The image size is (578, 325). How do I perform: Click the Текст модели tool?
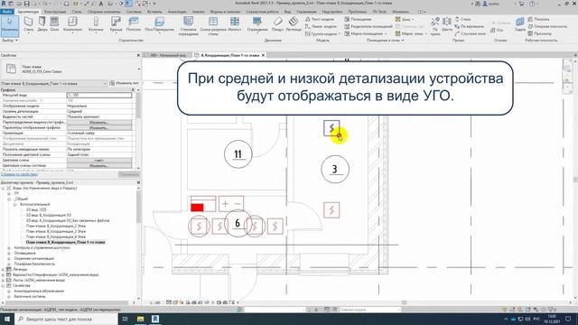[320, 19]
